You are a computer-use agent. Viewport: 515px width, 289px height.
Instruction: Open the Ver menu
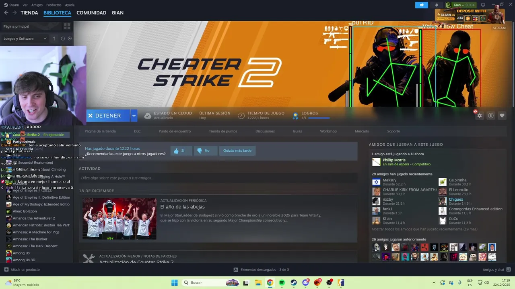click(25, 5)
